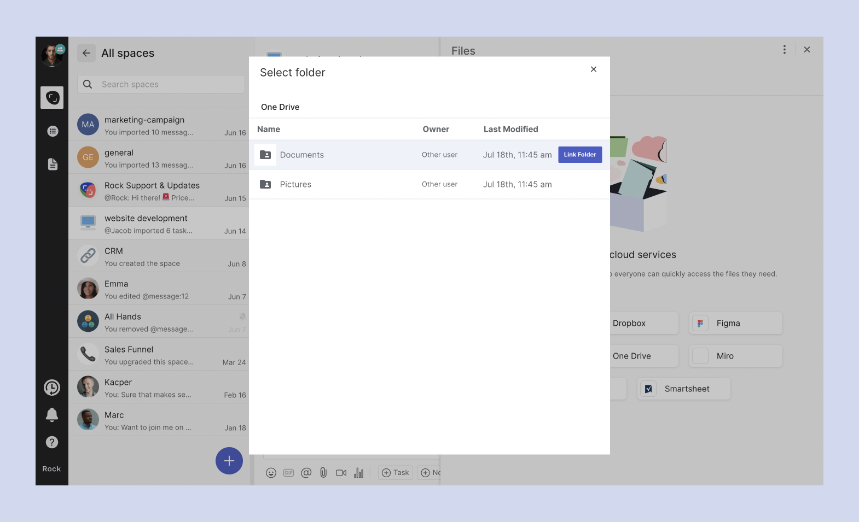Click the user profile avatar
The width and height of the screenshot is (859, 522).
51,55
